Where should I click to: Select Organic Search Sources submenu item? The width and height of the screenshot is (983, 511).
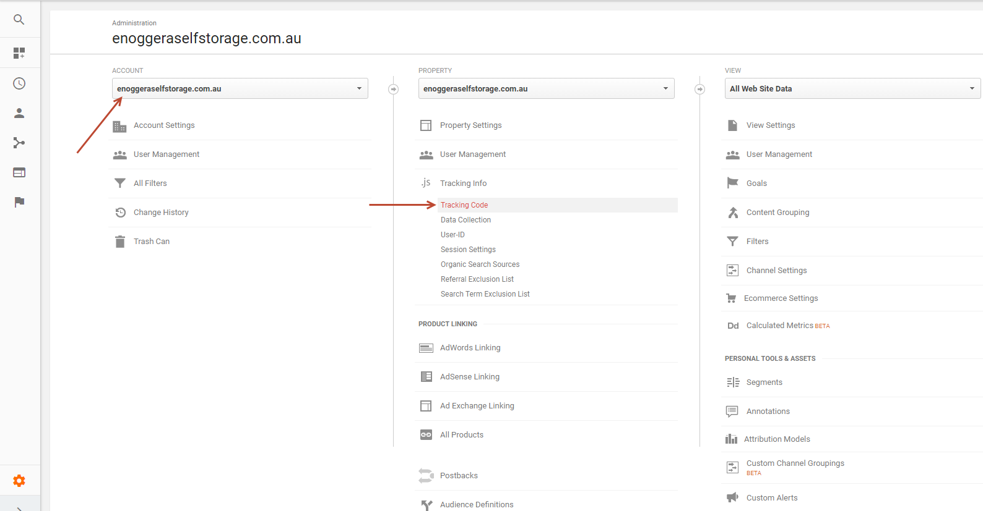coord(480,264)
